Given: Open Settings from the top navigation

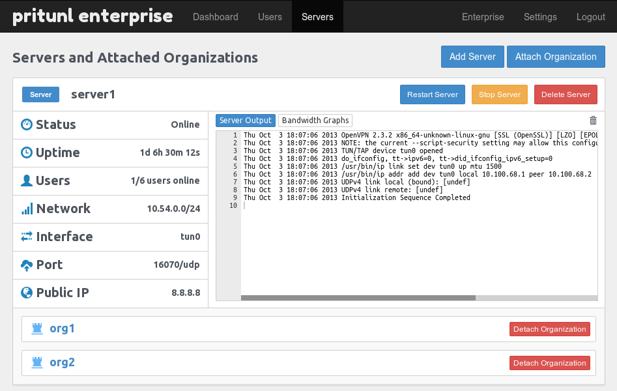Looking at the screenshot, I should click(540, 17).
